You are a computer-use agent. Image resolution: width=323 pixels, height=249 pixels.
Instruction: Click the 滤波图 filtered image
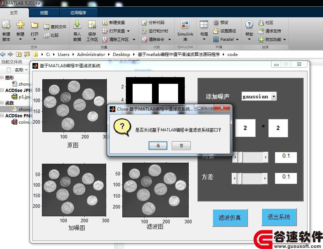click(x=156, y=190)
